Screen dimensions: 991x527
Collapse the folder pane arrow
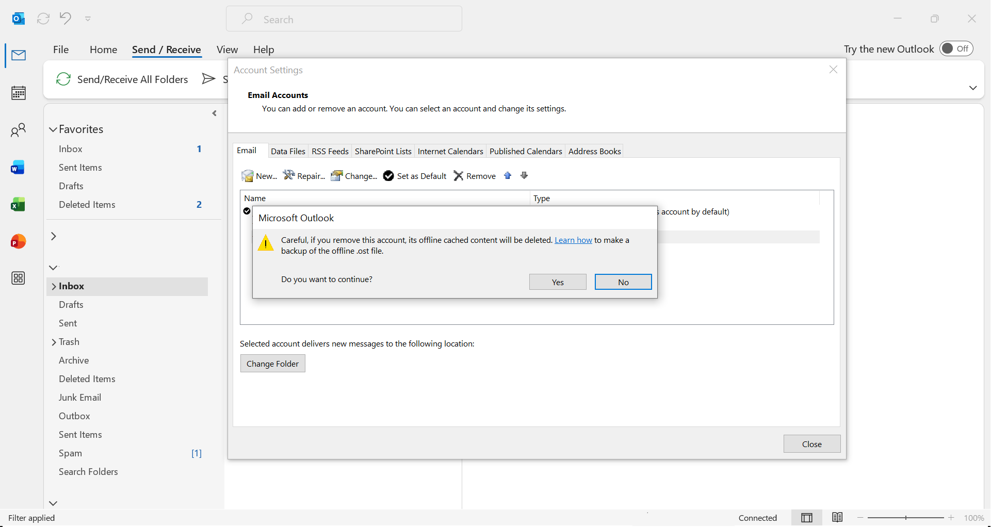215,113
